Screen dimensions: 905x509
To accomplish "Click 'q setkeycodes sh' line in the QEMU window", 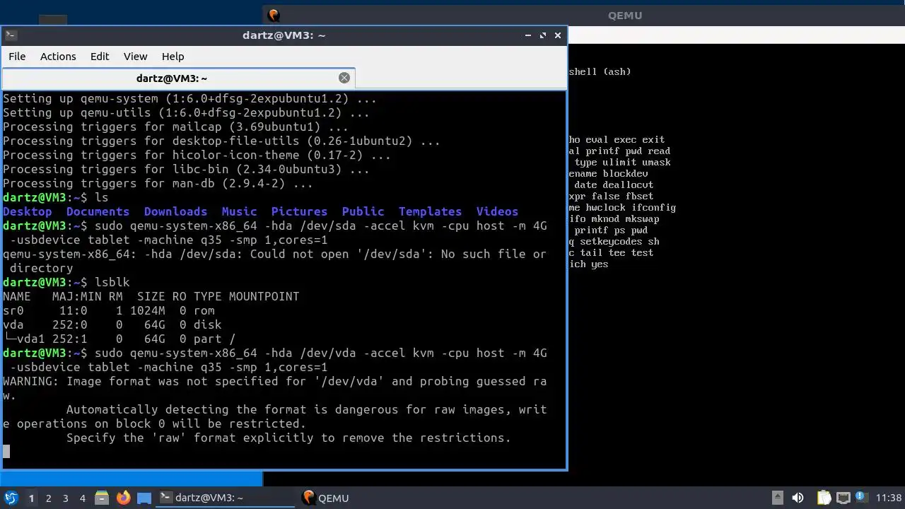I will point(614,241).
